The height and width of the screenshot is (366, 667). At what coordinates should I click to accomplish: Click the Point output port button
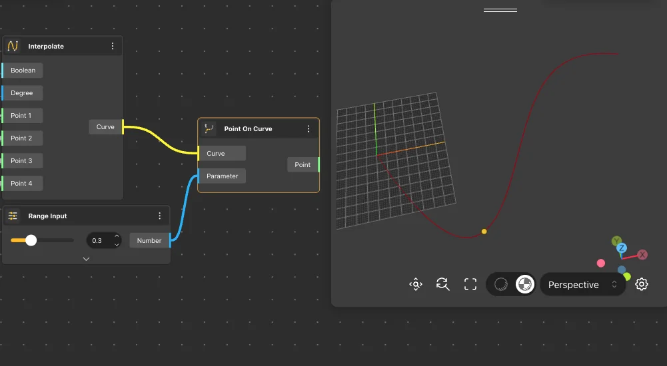coord(303,164)
